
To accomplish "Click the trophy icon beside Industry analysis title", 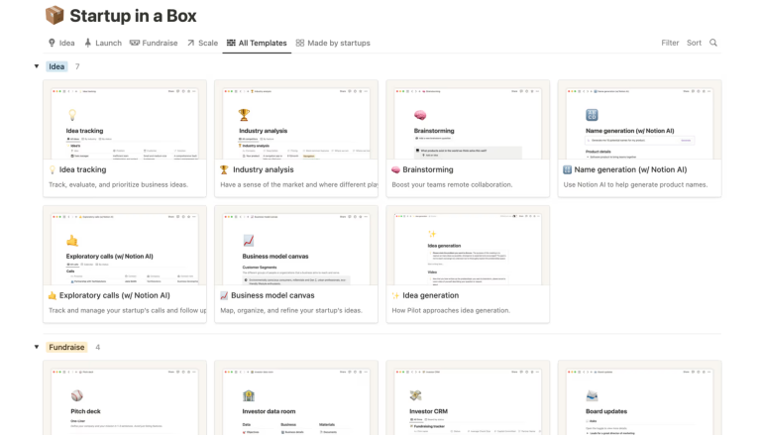I will (224, 169).
